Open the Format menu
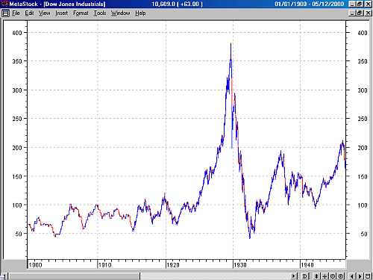The image size is (373, 280). click(81, 13)
